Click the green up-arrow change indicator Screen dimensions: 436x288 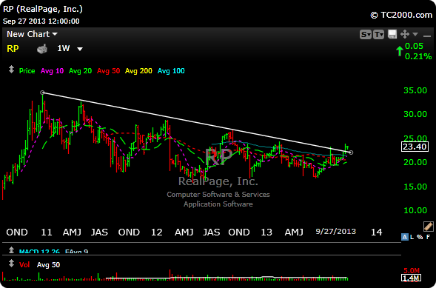point(400,51)
